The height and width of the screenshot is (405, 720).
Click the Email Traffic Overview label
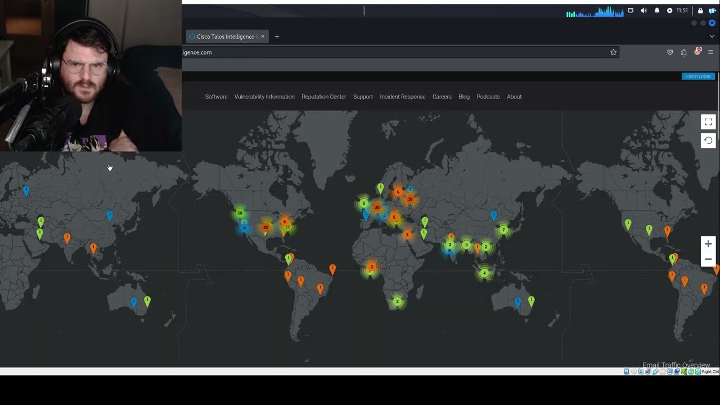coord(676,364)
